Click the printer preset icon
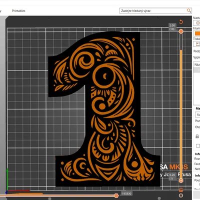This screenshot has width=200, height=200. [197, 44]
